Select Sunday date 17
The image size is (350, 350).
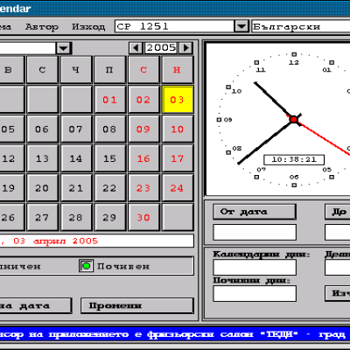coord(178,158)
